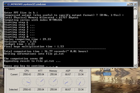Click the Selected PCI clock field 33.34
The height and width of the screenshot is (93, 140).
[x=81, y=89]
